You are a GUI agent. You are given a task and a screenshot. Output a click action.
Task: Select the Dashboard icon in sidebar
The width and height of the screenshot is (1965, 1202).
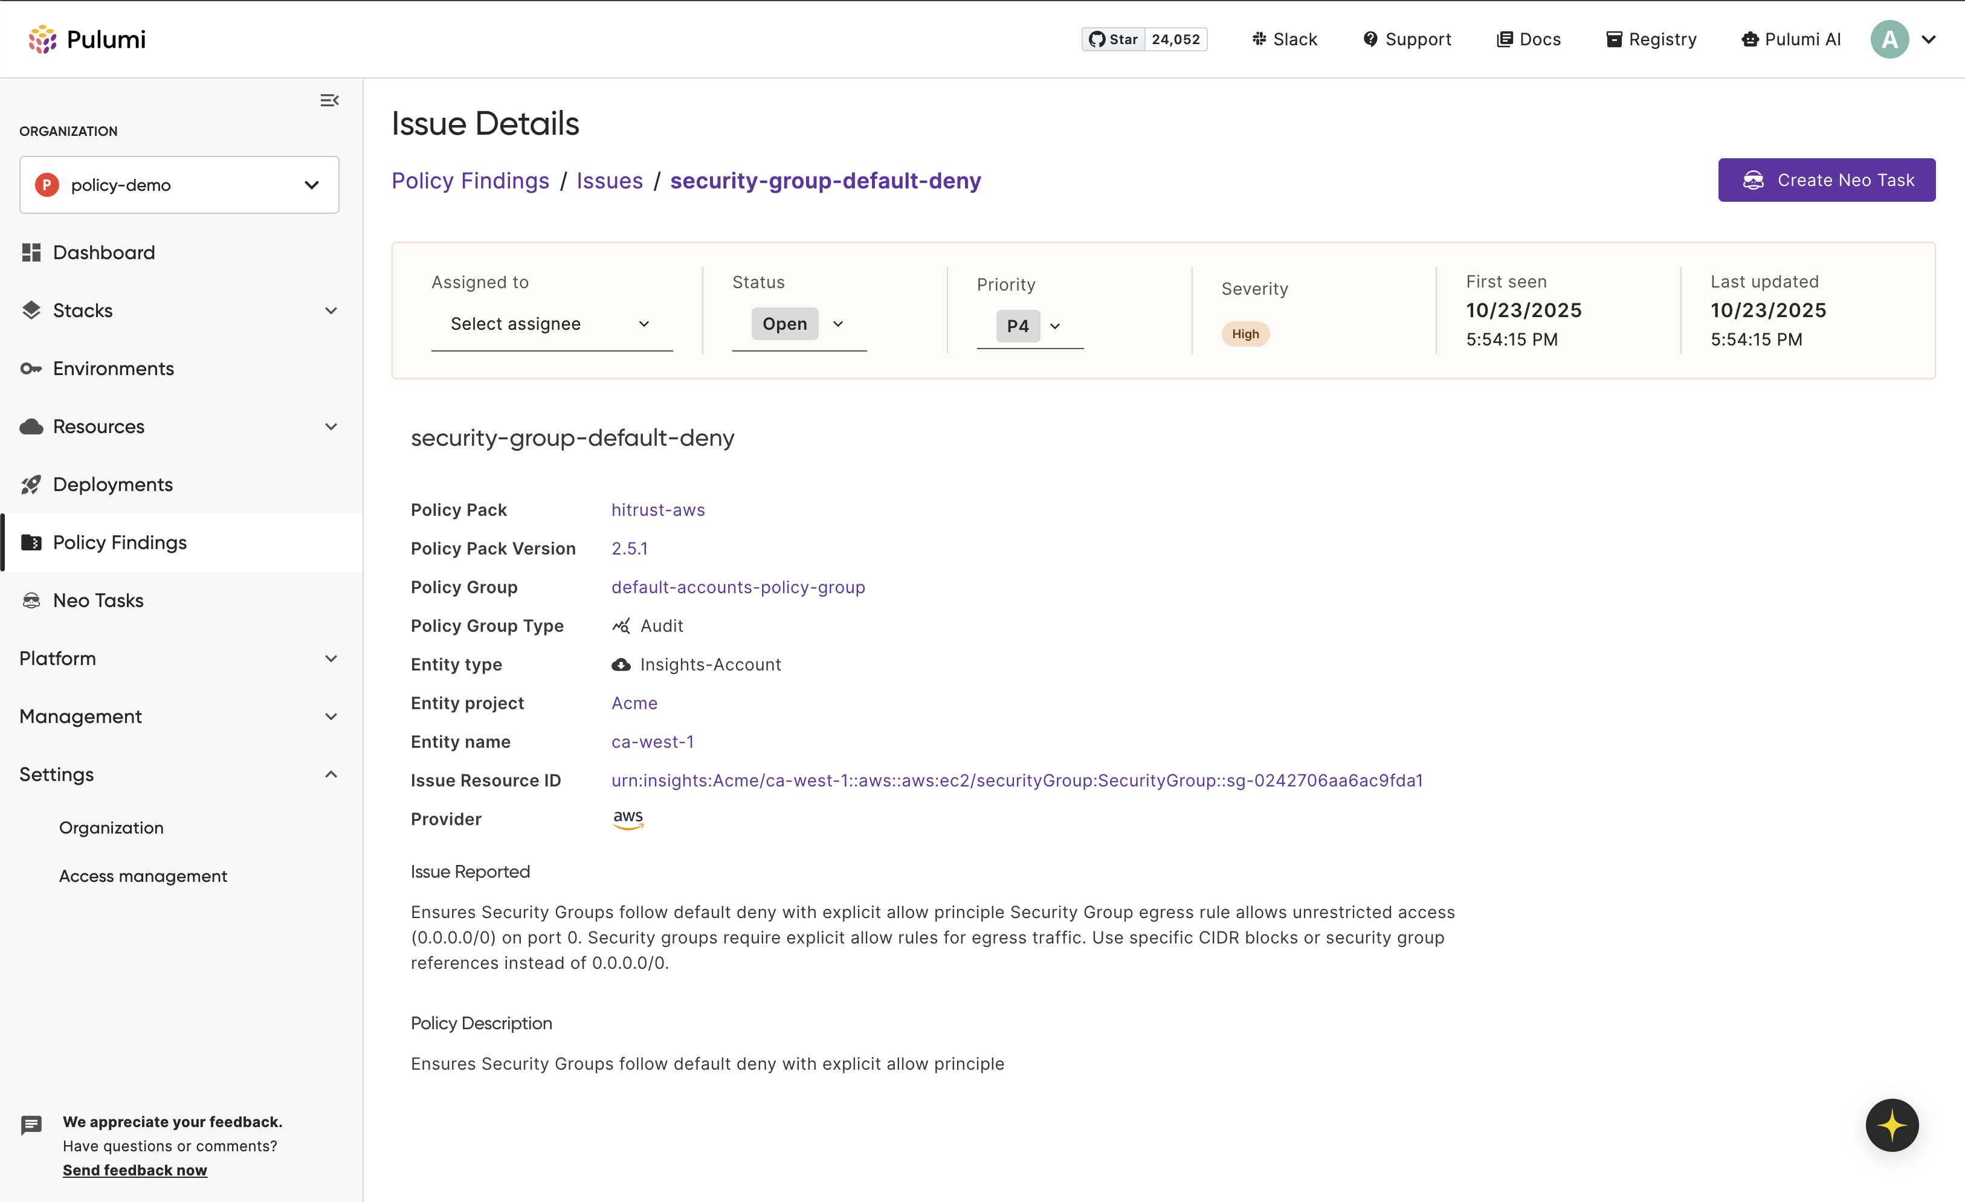[x=32, y=252]
